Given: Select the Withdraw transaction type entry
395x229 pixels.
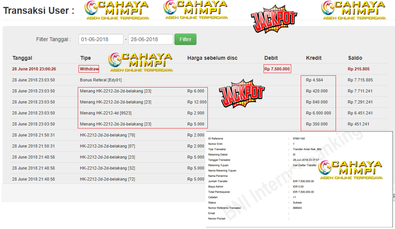Looking at the screenshot, I should (x=89, y=69).
